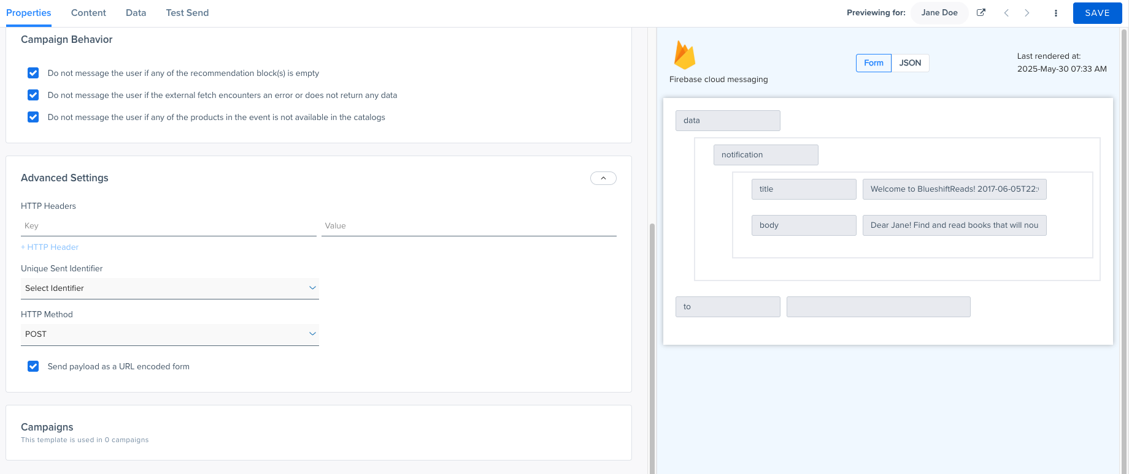Click the data key field

pos(728,121)
